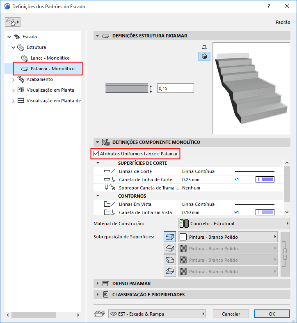Click the Visualização em Planta icon
The image size is (297, 323).
point(21,90)
